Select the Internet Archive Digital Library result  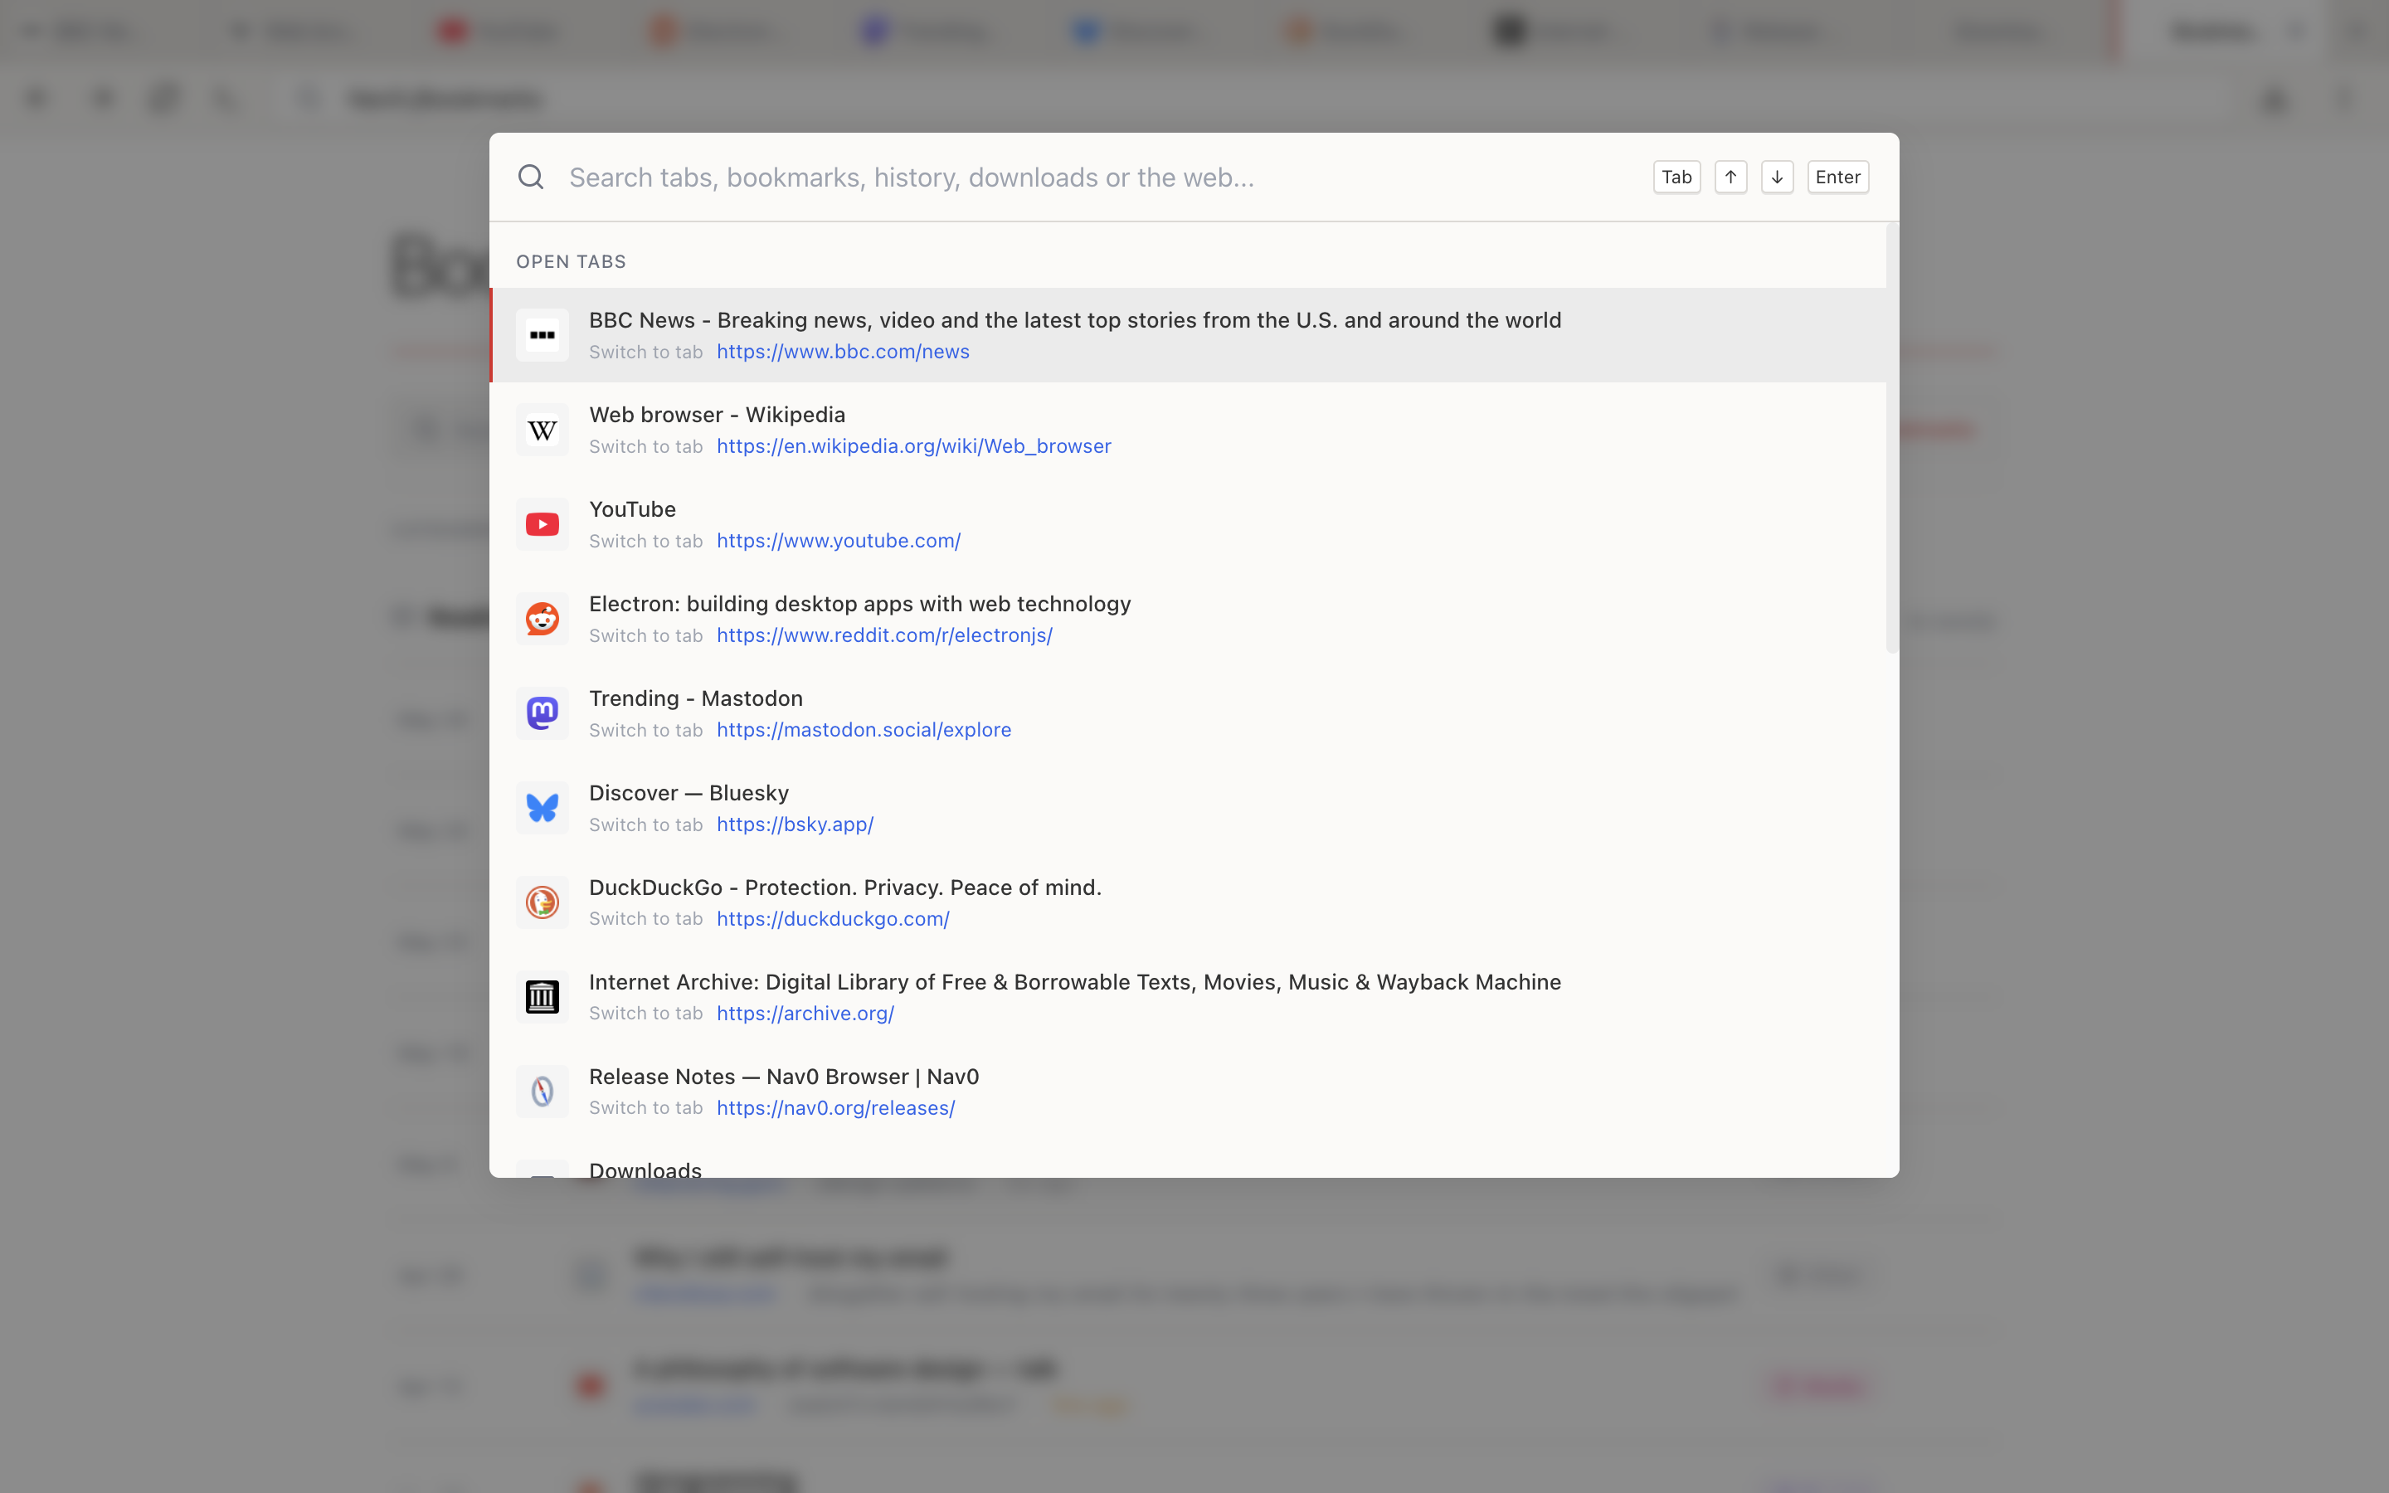point(1188,997)
